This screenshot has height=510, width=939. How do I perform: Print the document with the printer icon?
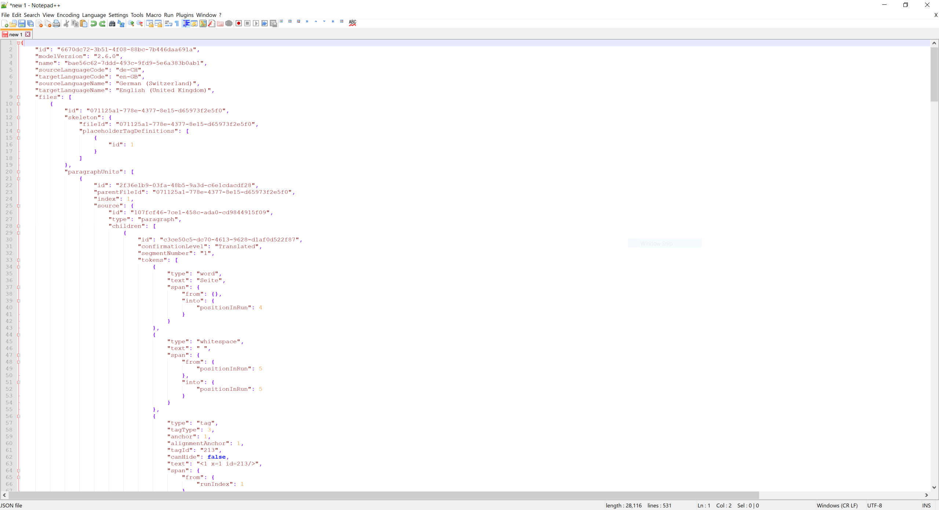(x=56, y=23)
